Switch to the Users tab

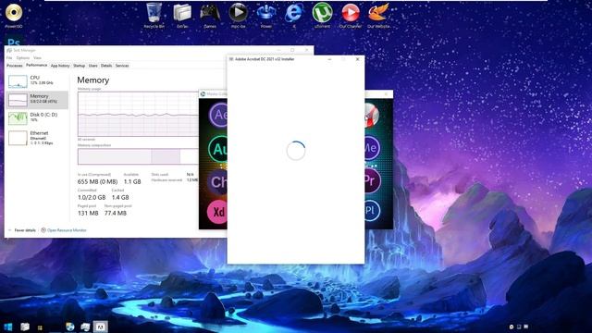click(92, 66)
